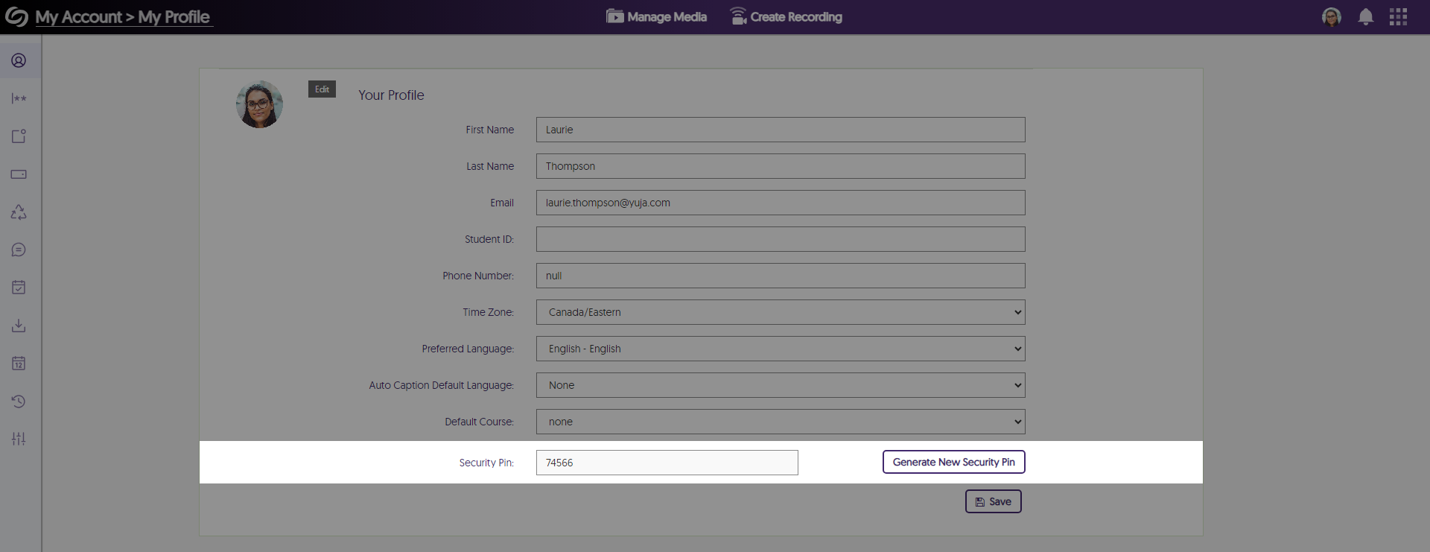Open the Default Course dropdown
Image resolution: width=1430 pixels, height=552 pixels.
tap(780, 422)
